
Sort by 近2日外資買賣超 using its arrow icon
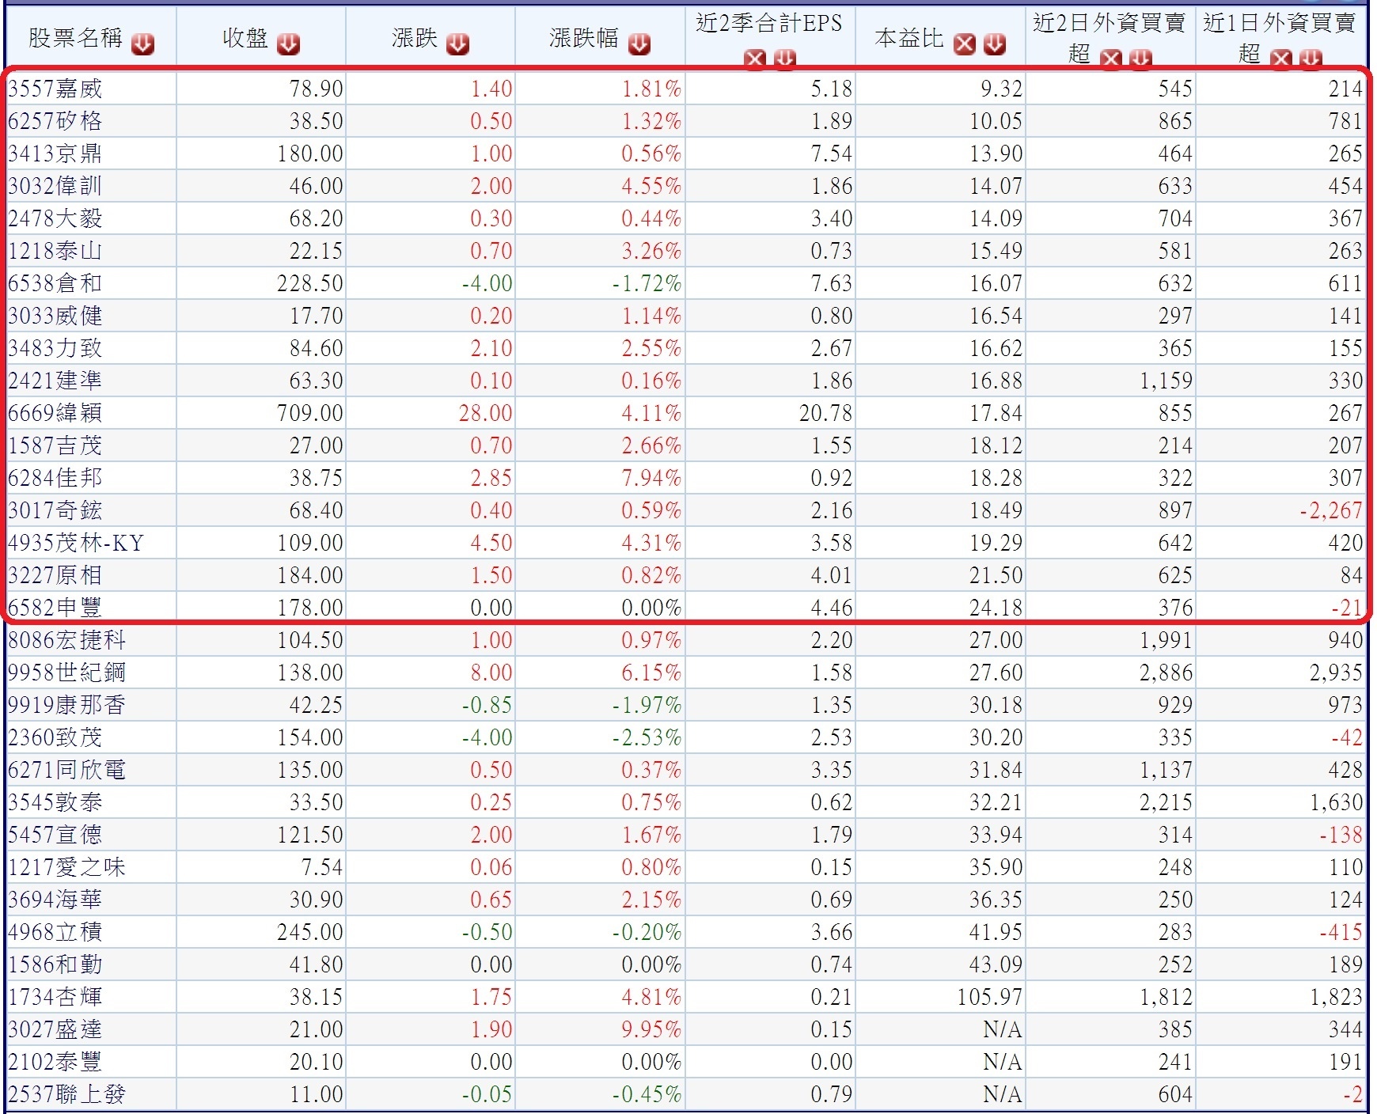[x=1140, y=58]
